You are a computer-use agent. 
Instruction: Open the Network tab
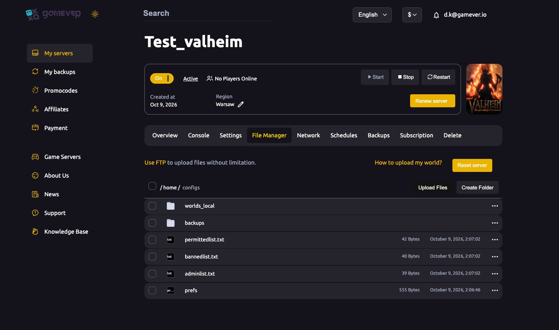308,135
